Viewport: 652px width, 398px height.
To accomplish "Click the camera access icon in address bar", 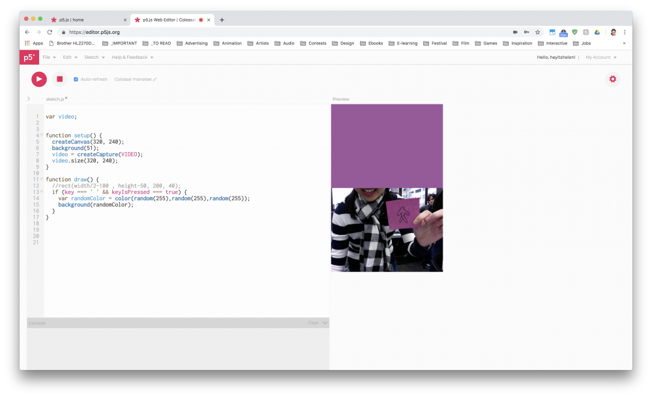I will [514, 32].
